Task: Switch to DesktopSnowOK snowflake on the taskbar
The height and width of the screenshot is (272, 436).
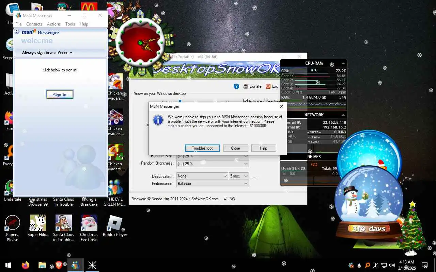Action: tap(92, 265)
